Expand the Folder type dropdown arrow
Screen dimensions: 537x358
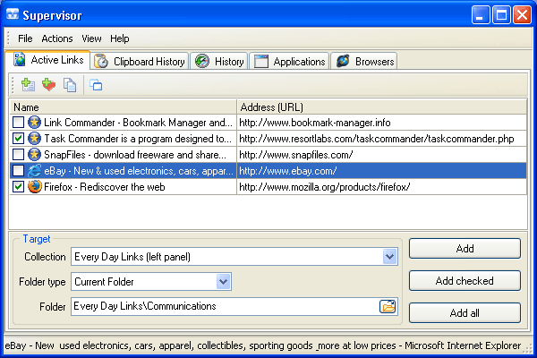tap(223, 282)
